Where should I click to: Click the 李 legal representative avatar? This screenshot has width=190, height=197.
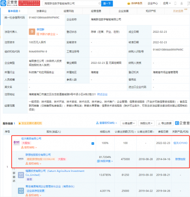coord(32,32)
